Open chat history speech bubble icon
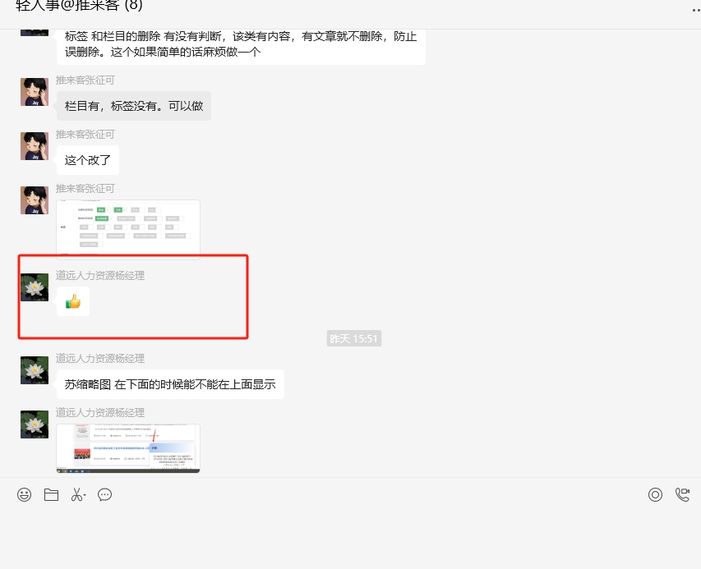This screenshot has width=701, height=569. [x=104, y=494]
